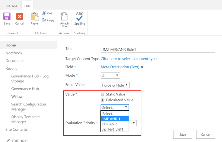The height and width of the screenshot is (142, 222).
Task: Click the Paste clipboard icon
Action: [x=34, y=17]
